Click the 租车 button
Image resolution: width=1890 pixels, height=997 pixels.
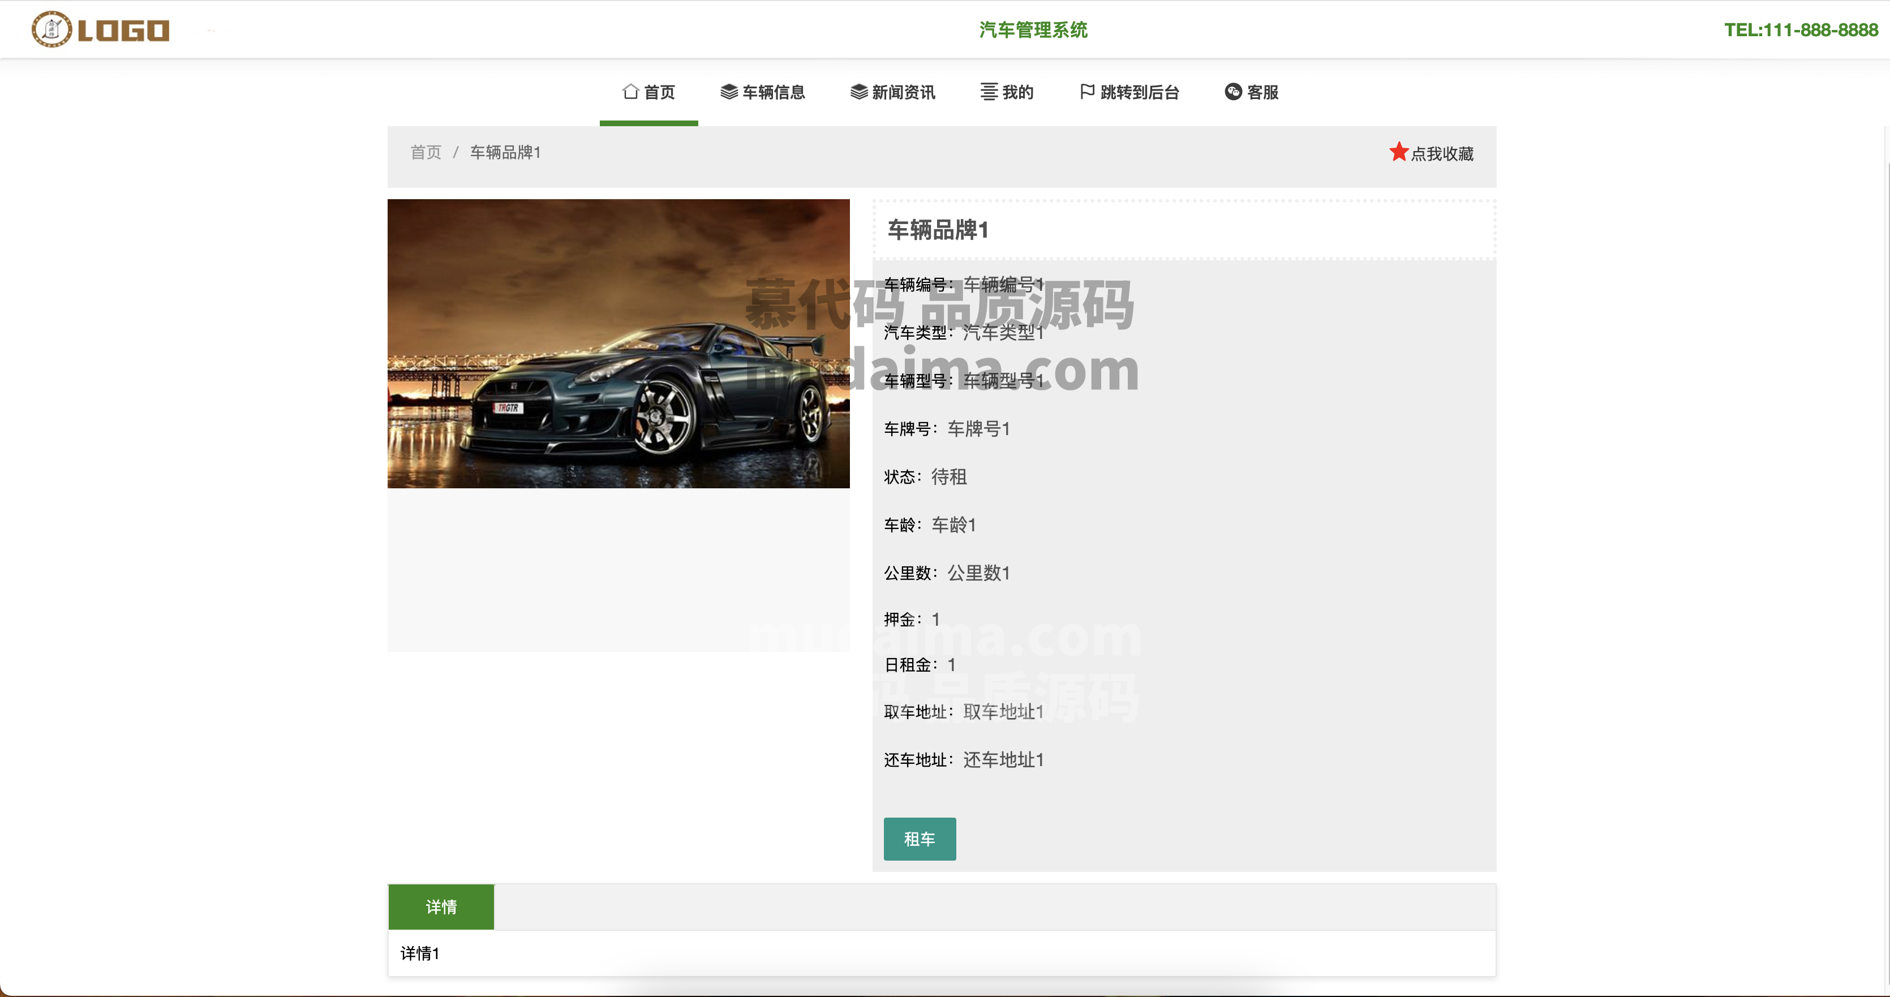pos(920,839)
